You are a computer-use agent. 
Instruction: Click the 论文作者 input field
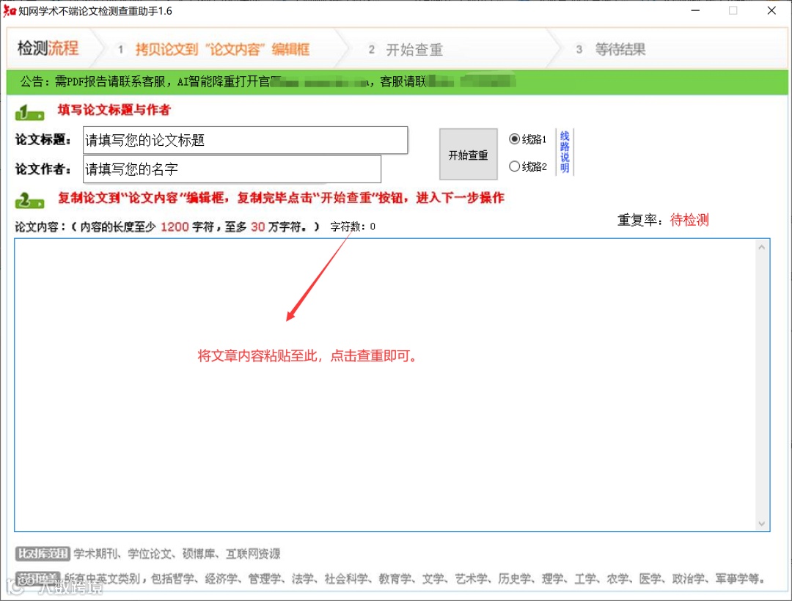click(232, 169)
